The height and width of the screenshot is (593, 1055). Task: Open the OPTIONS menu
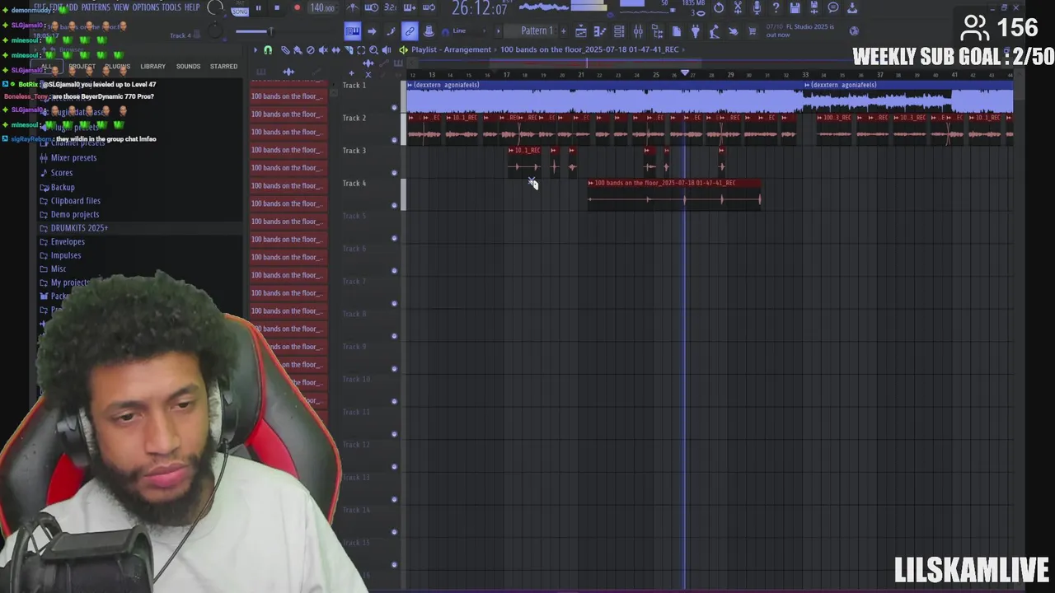146,7
